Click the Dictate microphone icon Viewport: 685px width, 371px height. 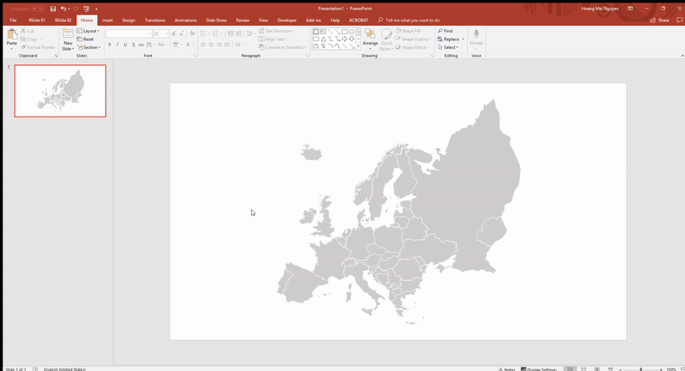pyautogui.click(x=476, y=34)
